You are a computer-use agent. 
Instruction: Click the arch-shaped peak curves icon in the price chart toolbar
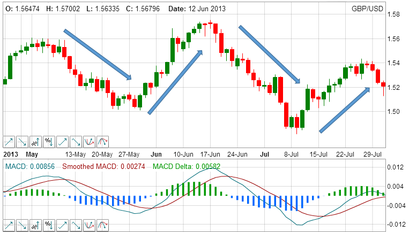[102, 142]
